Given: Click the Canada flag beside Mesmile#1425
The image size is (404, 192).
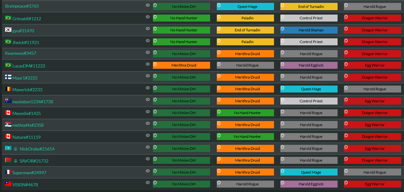Looking at the screenshot, I should pos(8,113).
